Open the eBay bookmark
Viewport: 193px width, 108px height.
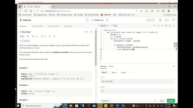pyautogui.click(x=52, y=15)
